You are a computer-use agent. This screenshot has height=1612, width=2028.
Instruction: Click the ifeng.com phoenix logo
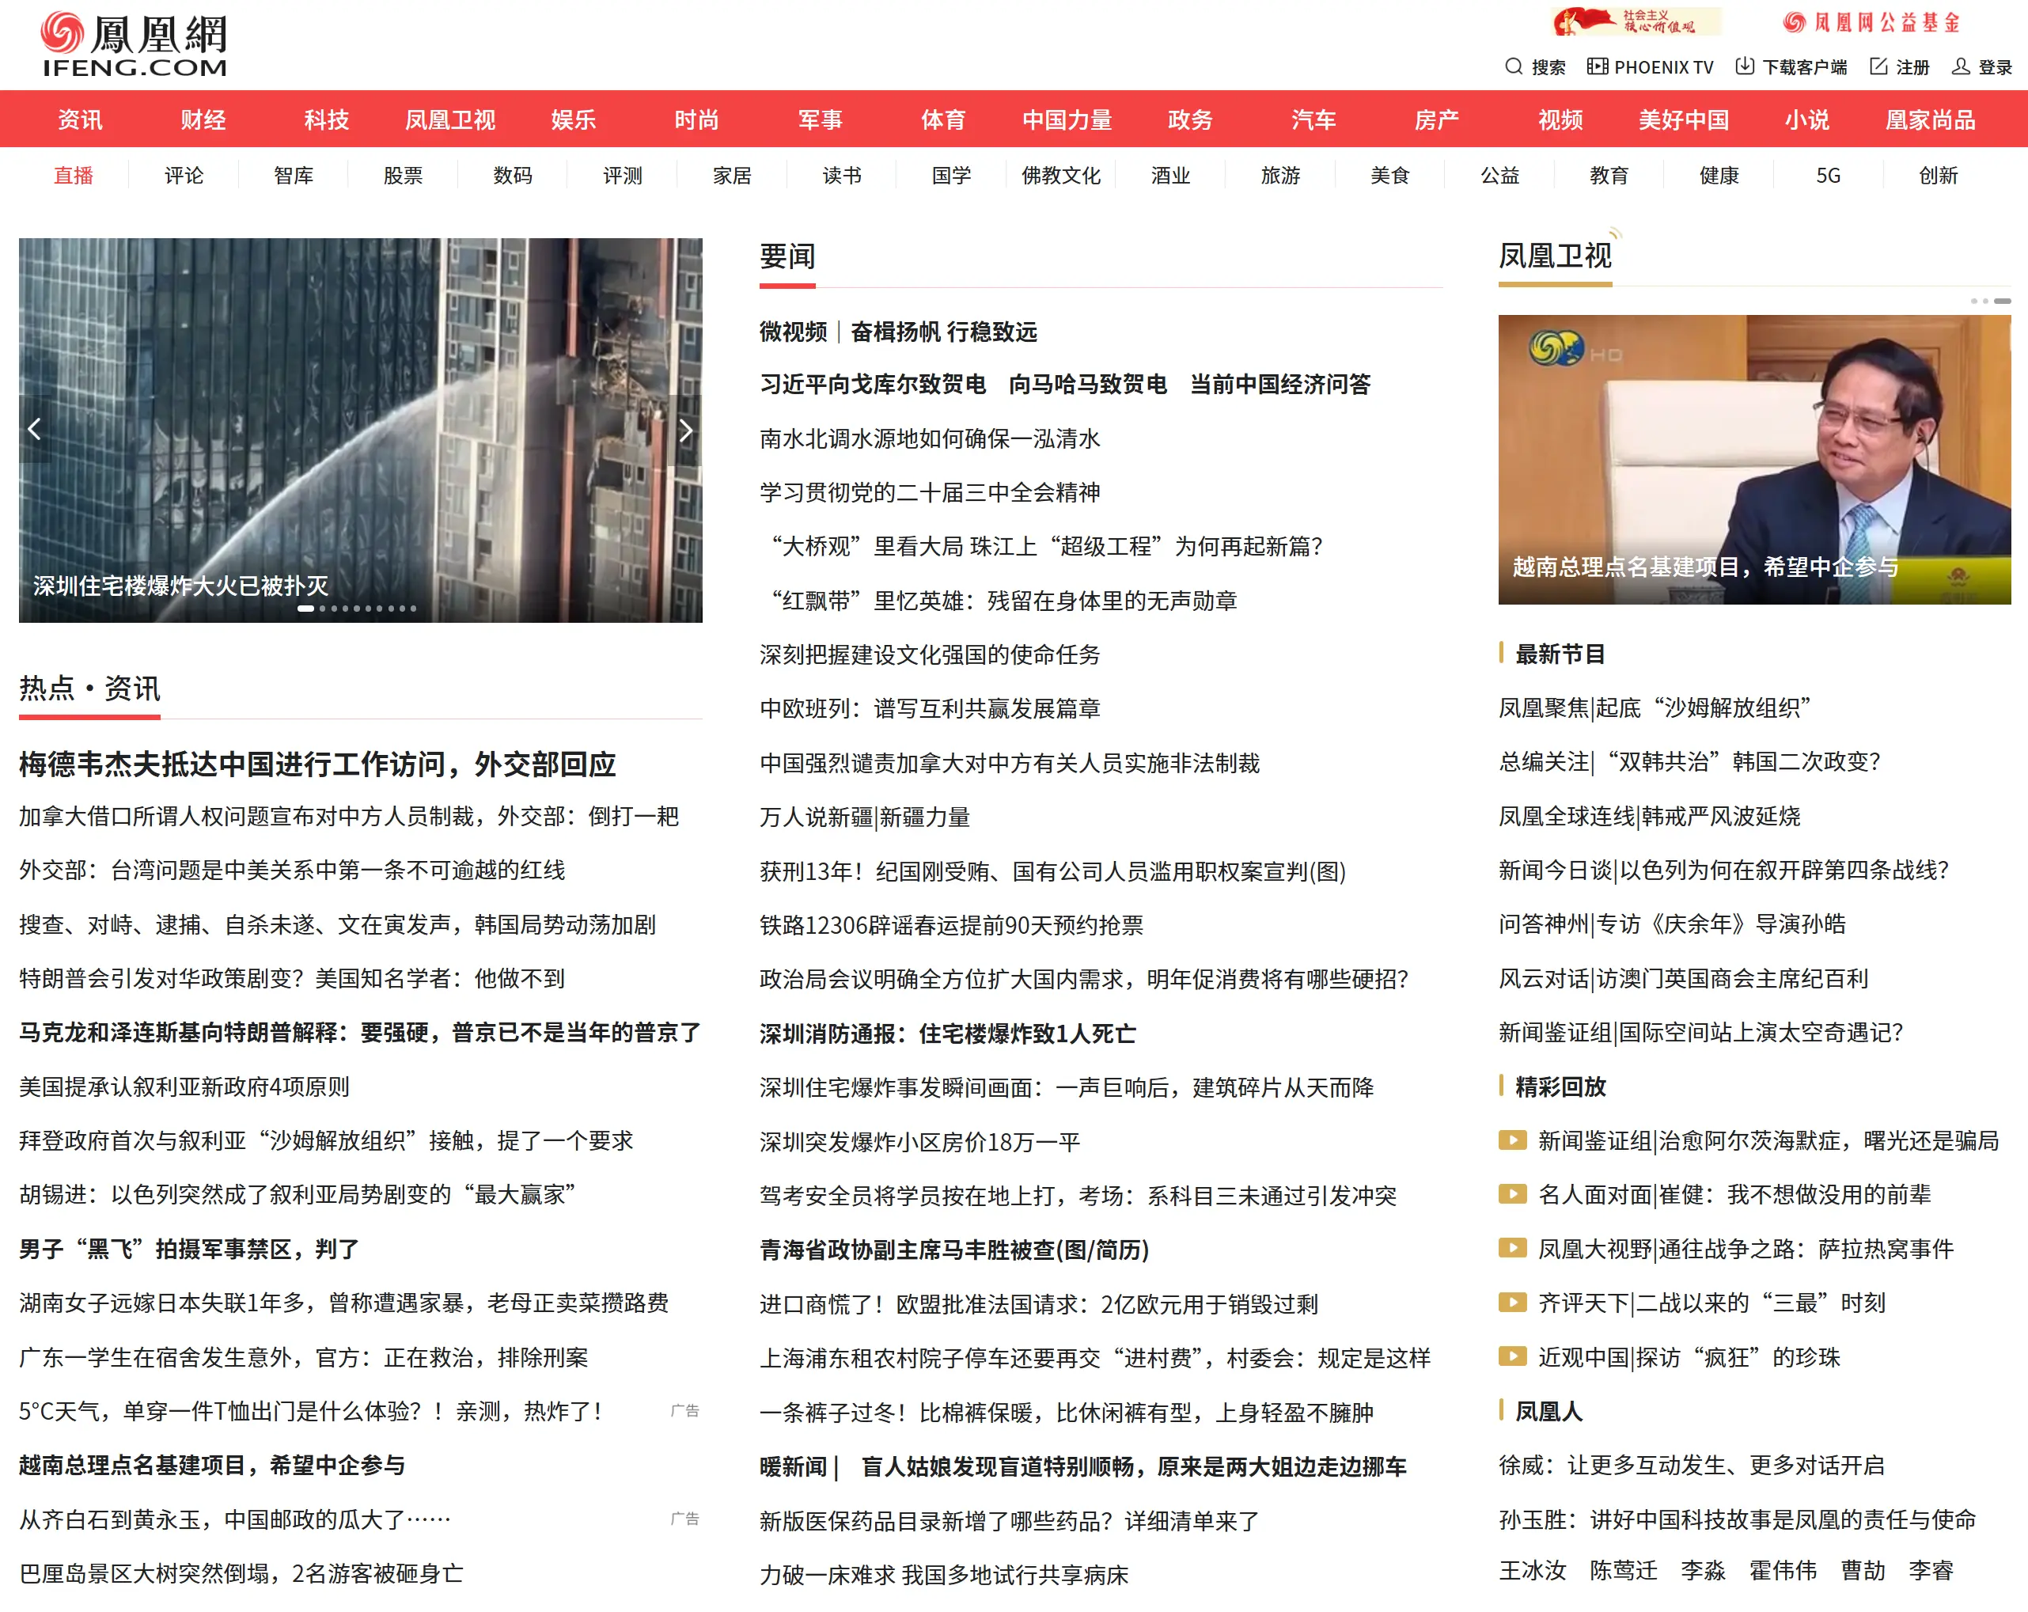pos(131,42)
